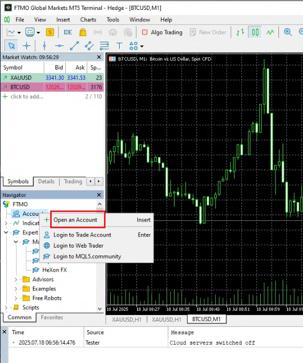Select the vertical line tool

[x=44, y=46]
